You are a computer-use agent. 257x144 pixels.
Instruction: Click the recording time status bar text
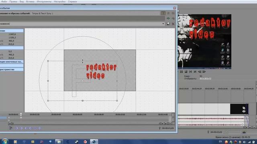pyautogui.click(x=233, y=137)
